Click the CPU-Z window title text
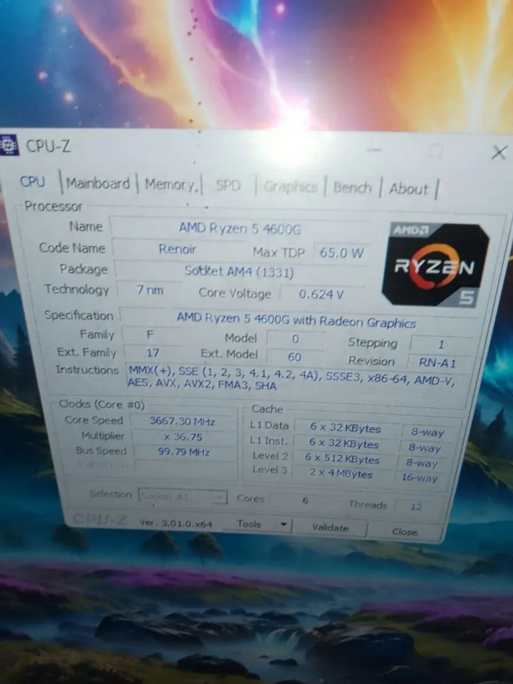This screenshot has height=684, width=513. (x=48, y=146)
